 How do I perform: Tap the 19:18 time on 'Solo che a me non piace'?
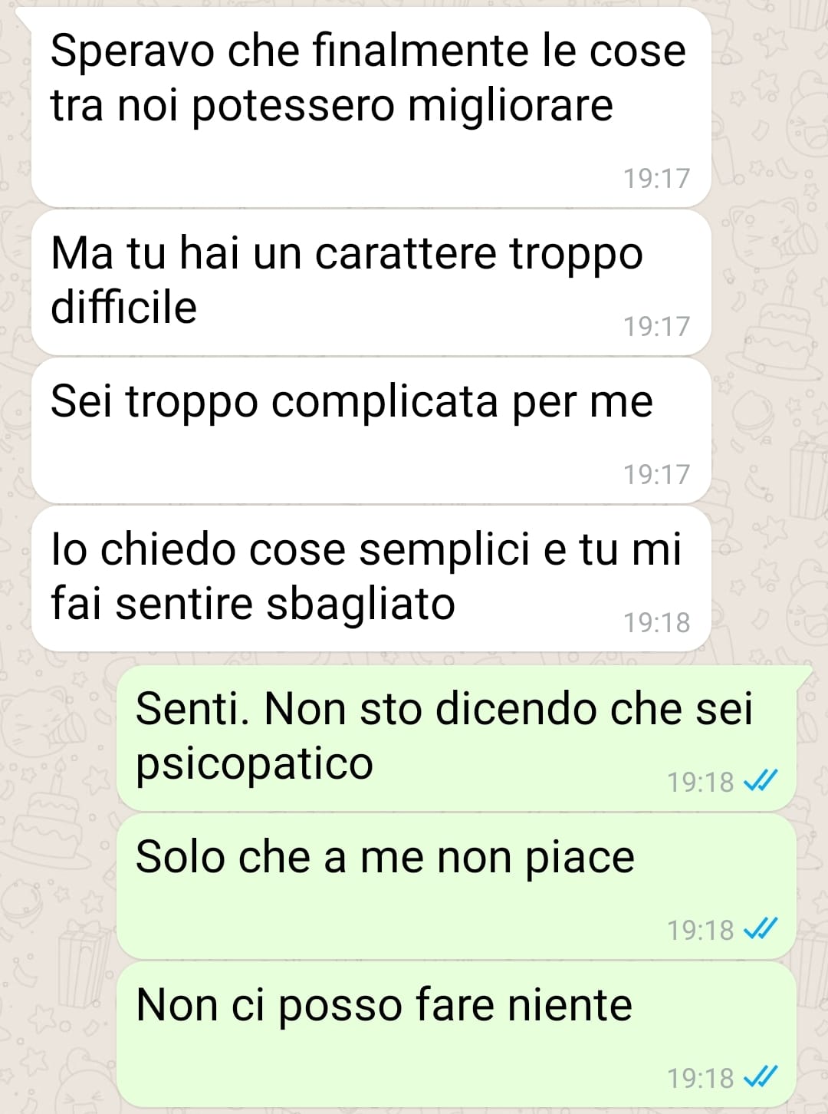pos(701,930)
